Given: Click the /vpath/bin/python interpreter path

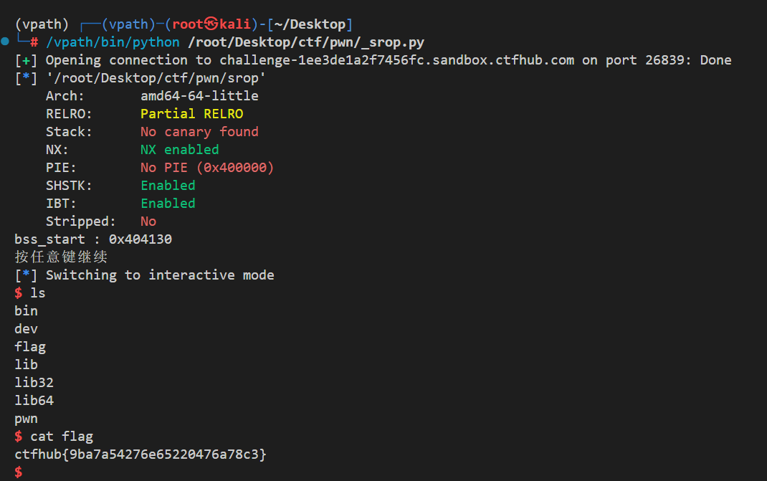Looking at the screenshot, I should [113, 42].
